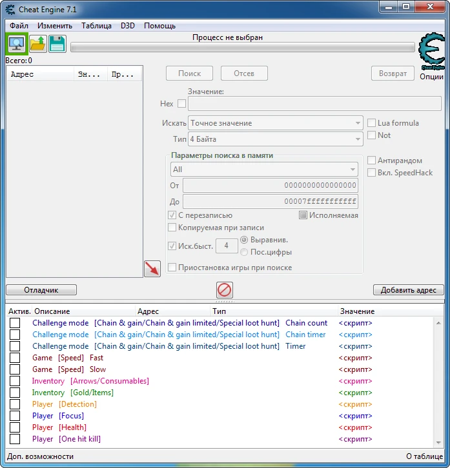The height and width of the screenshot is (468, 450).
Task: Open the D3D menu
Action: pyautogui.click(x=128, y=26)
